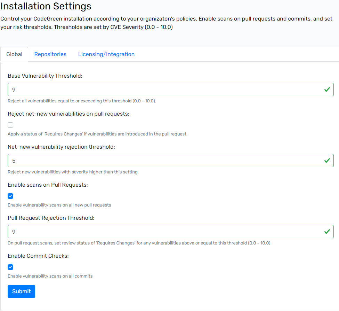Screen dimensions: 339x311
Task: Click the 'Reject net-new vulnerabilities on pull requests:' label
Action: (x=68, y=114)
